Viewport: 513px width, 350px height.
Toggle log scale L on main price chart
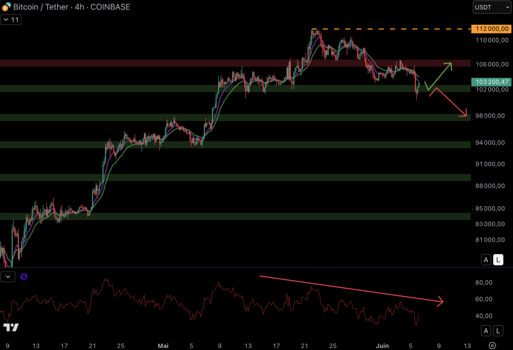tap(498, 260)
